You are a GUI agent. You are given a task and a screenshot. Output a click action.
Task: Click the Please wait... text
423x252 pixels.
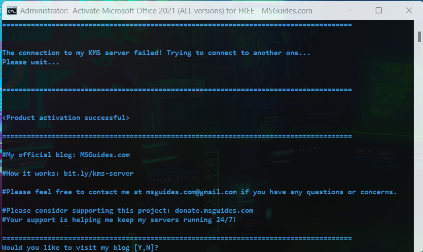pyautogui.click(x=30, y=62)
